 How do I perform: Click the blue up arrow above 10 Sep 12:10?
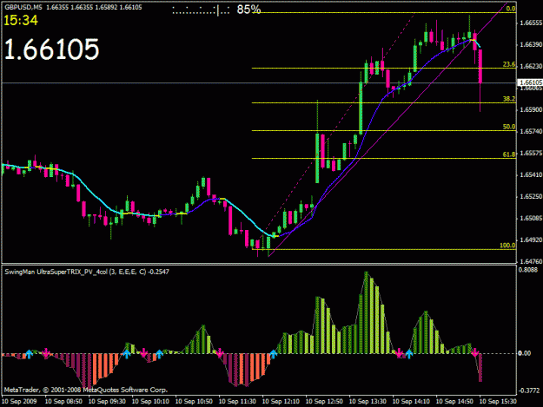(x=273, y=354)
